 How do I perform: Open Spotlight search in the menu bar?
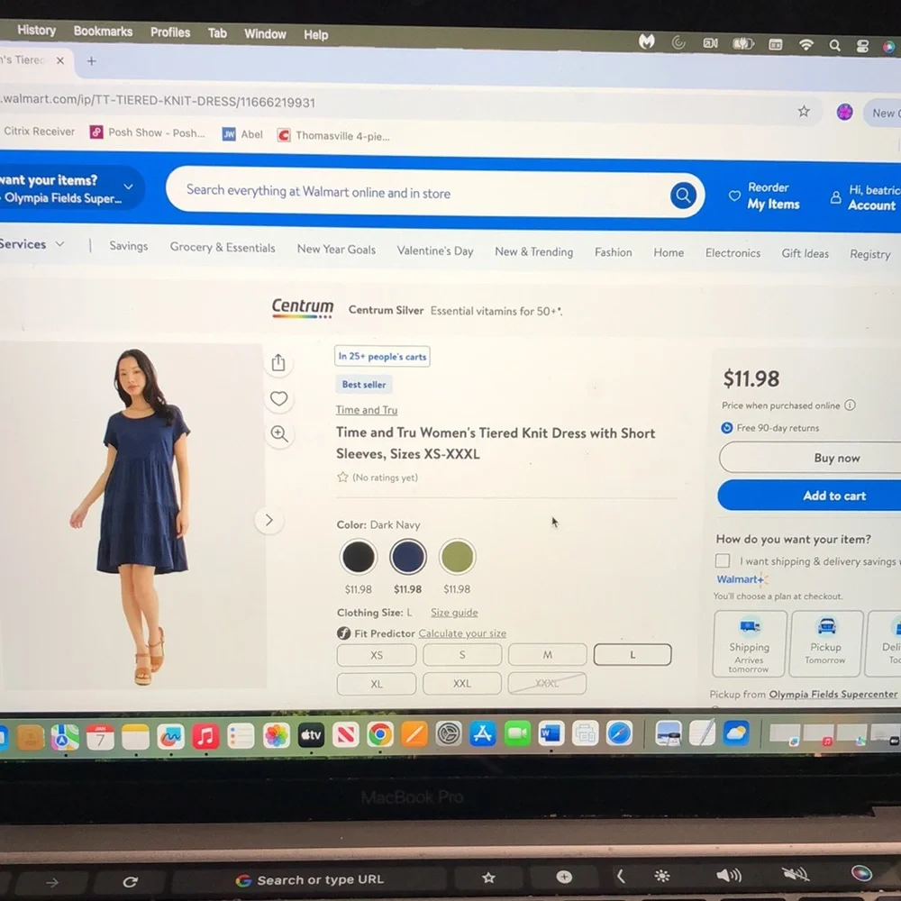834,46
